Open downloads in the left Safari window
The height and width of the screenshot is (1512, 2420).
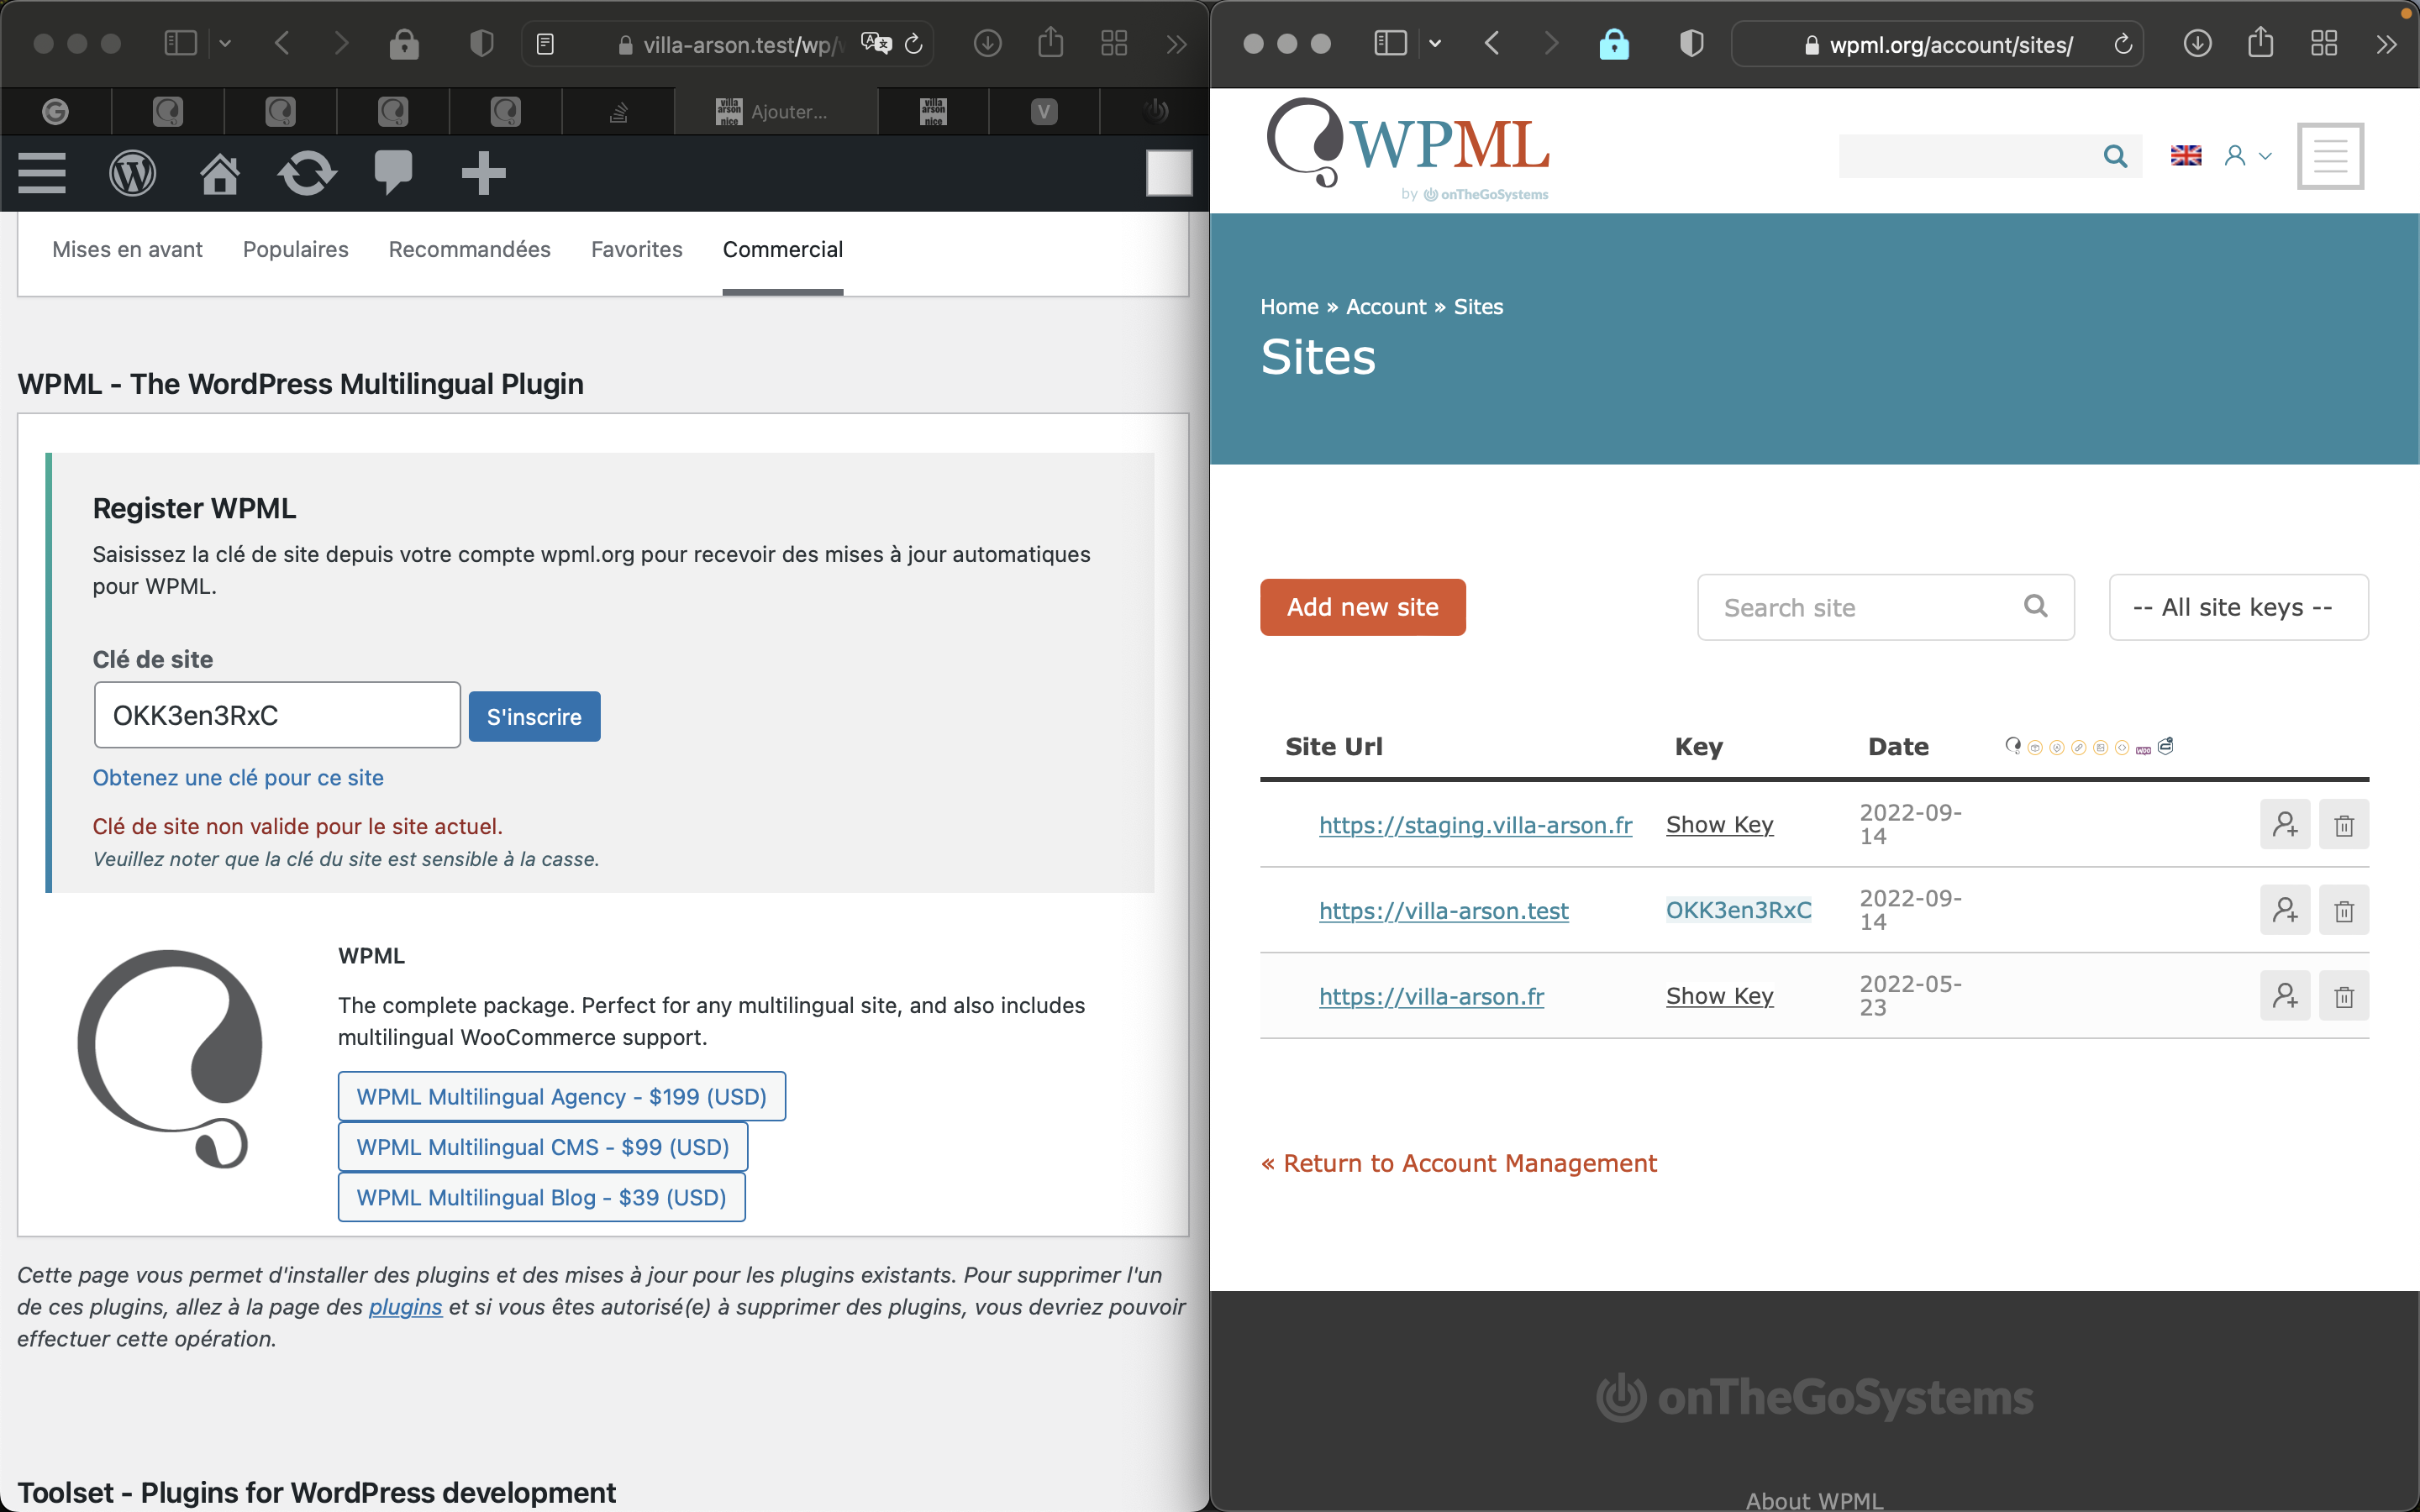click(988, 43)
